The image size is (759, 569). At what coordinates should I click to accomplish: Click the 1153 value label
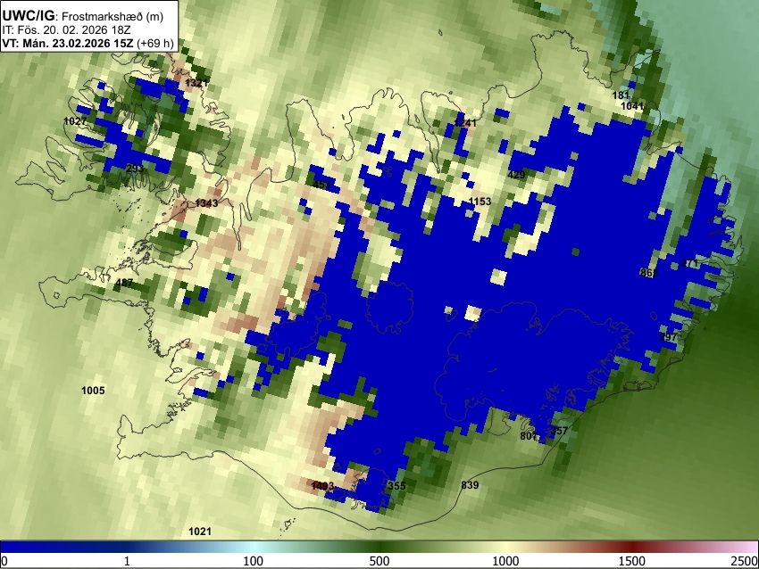click(x=480, y=202)
